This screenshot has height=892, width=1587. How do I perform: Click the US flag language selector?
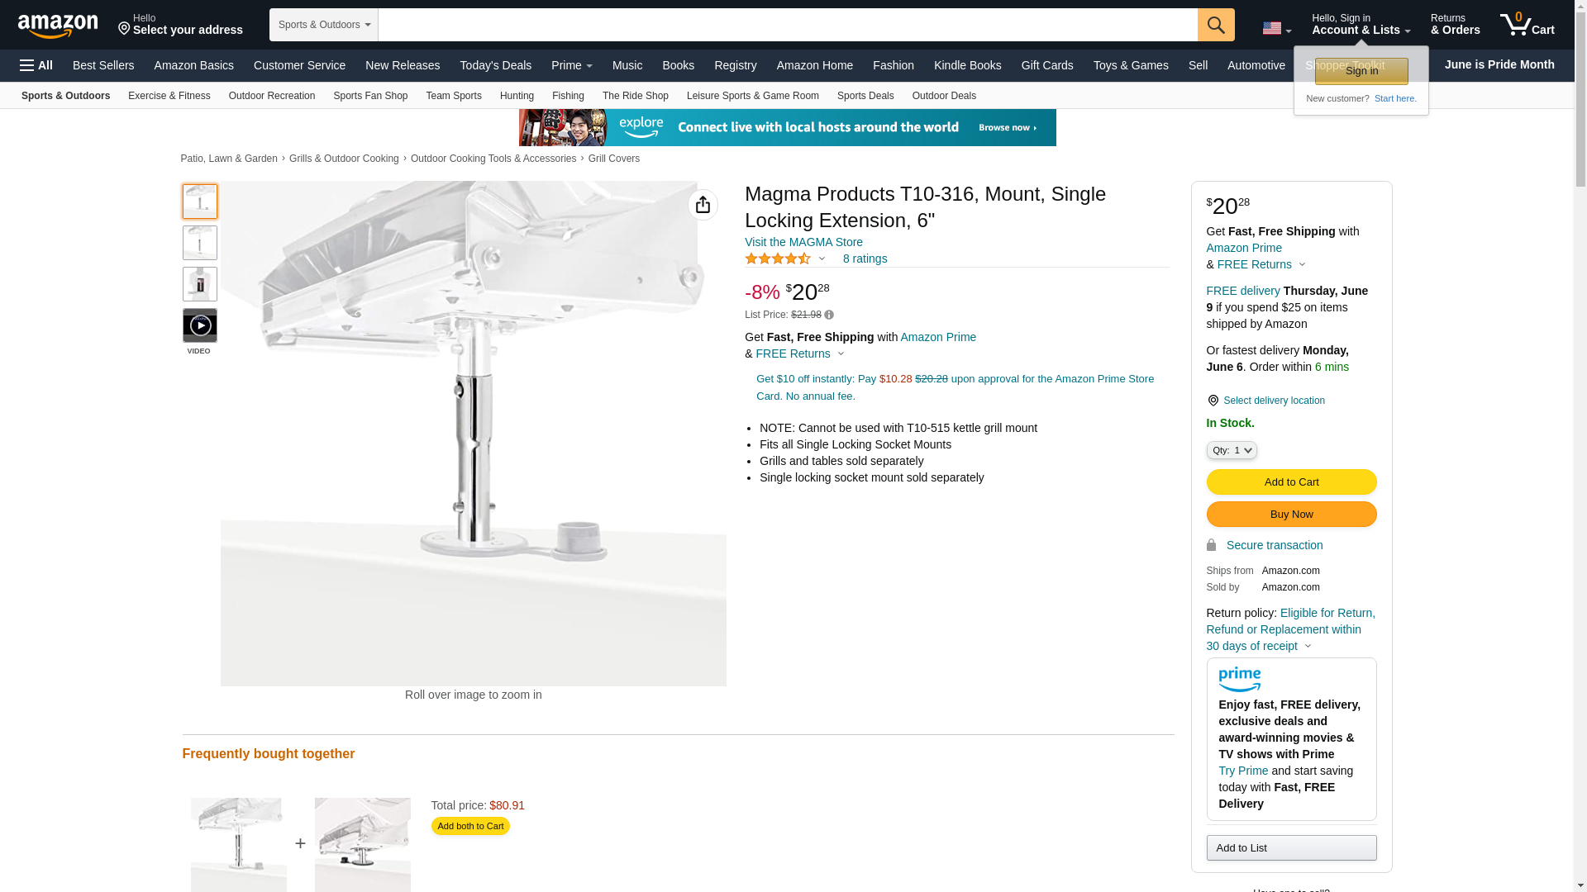1276,28
